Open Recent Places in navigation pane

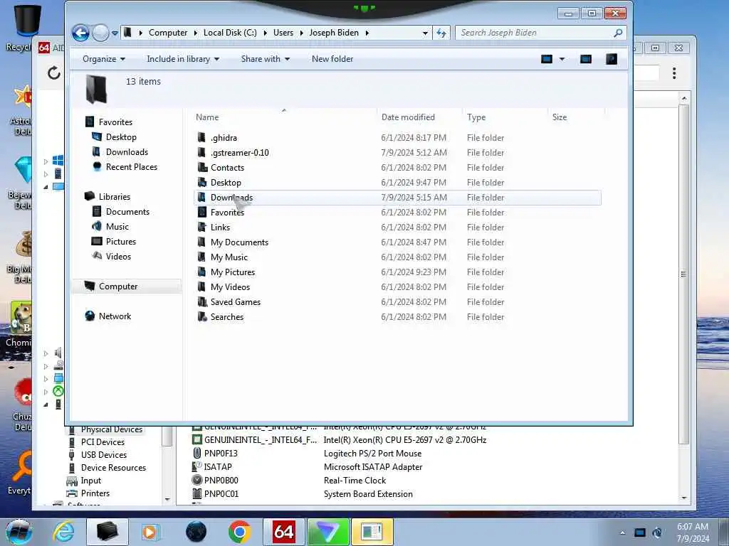pyautogui.click(x=131, y=166)
